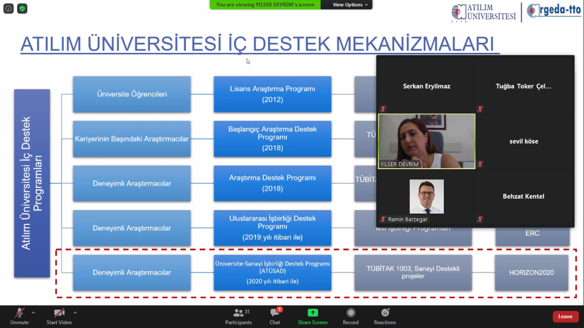Click the green encryption shield icon

[22, 9]
